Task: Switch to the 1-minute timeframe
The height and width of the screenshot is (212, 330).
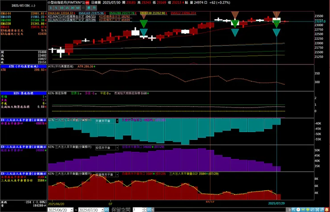Action: click(x=51, y=8)
